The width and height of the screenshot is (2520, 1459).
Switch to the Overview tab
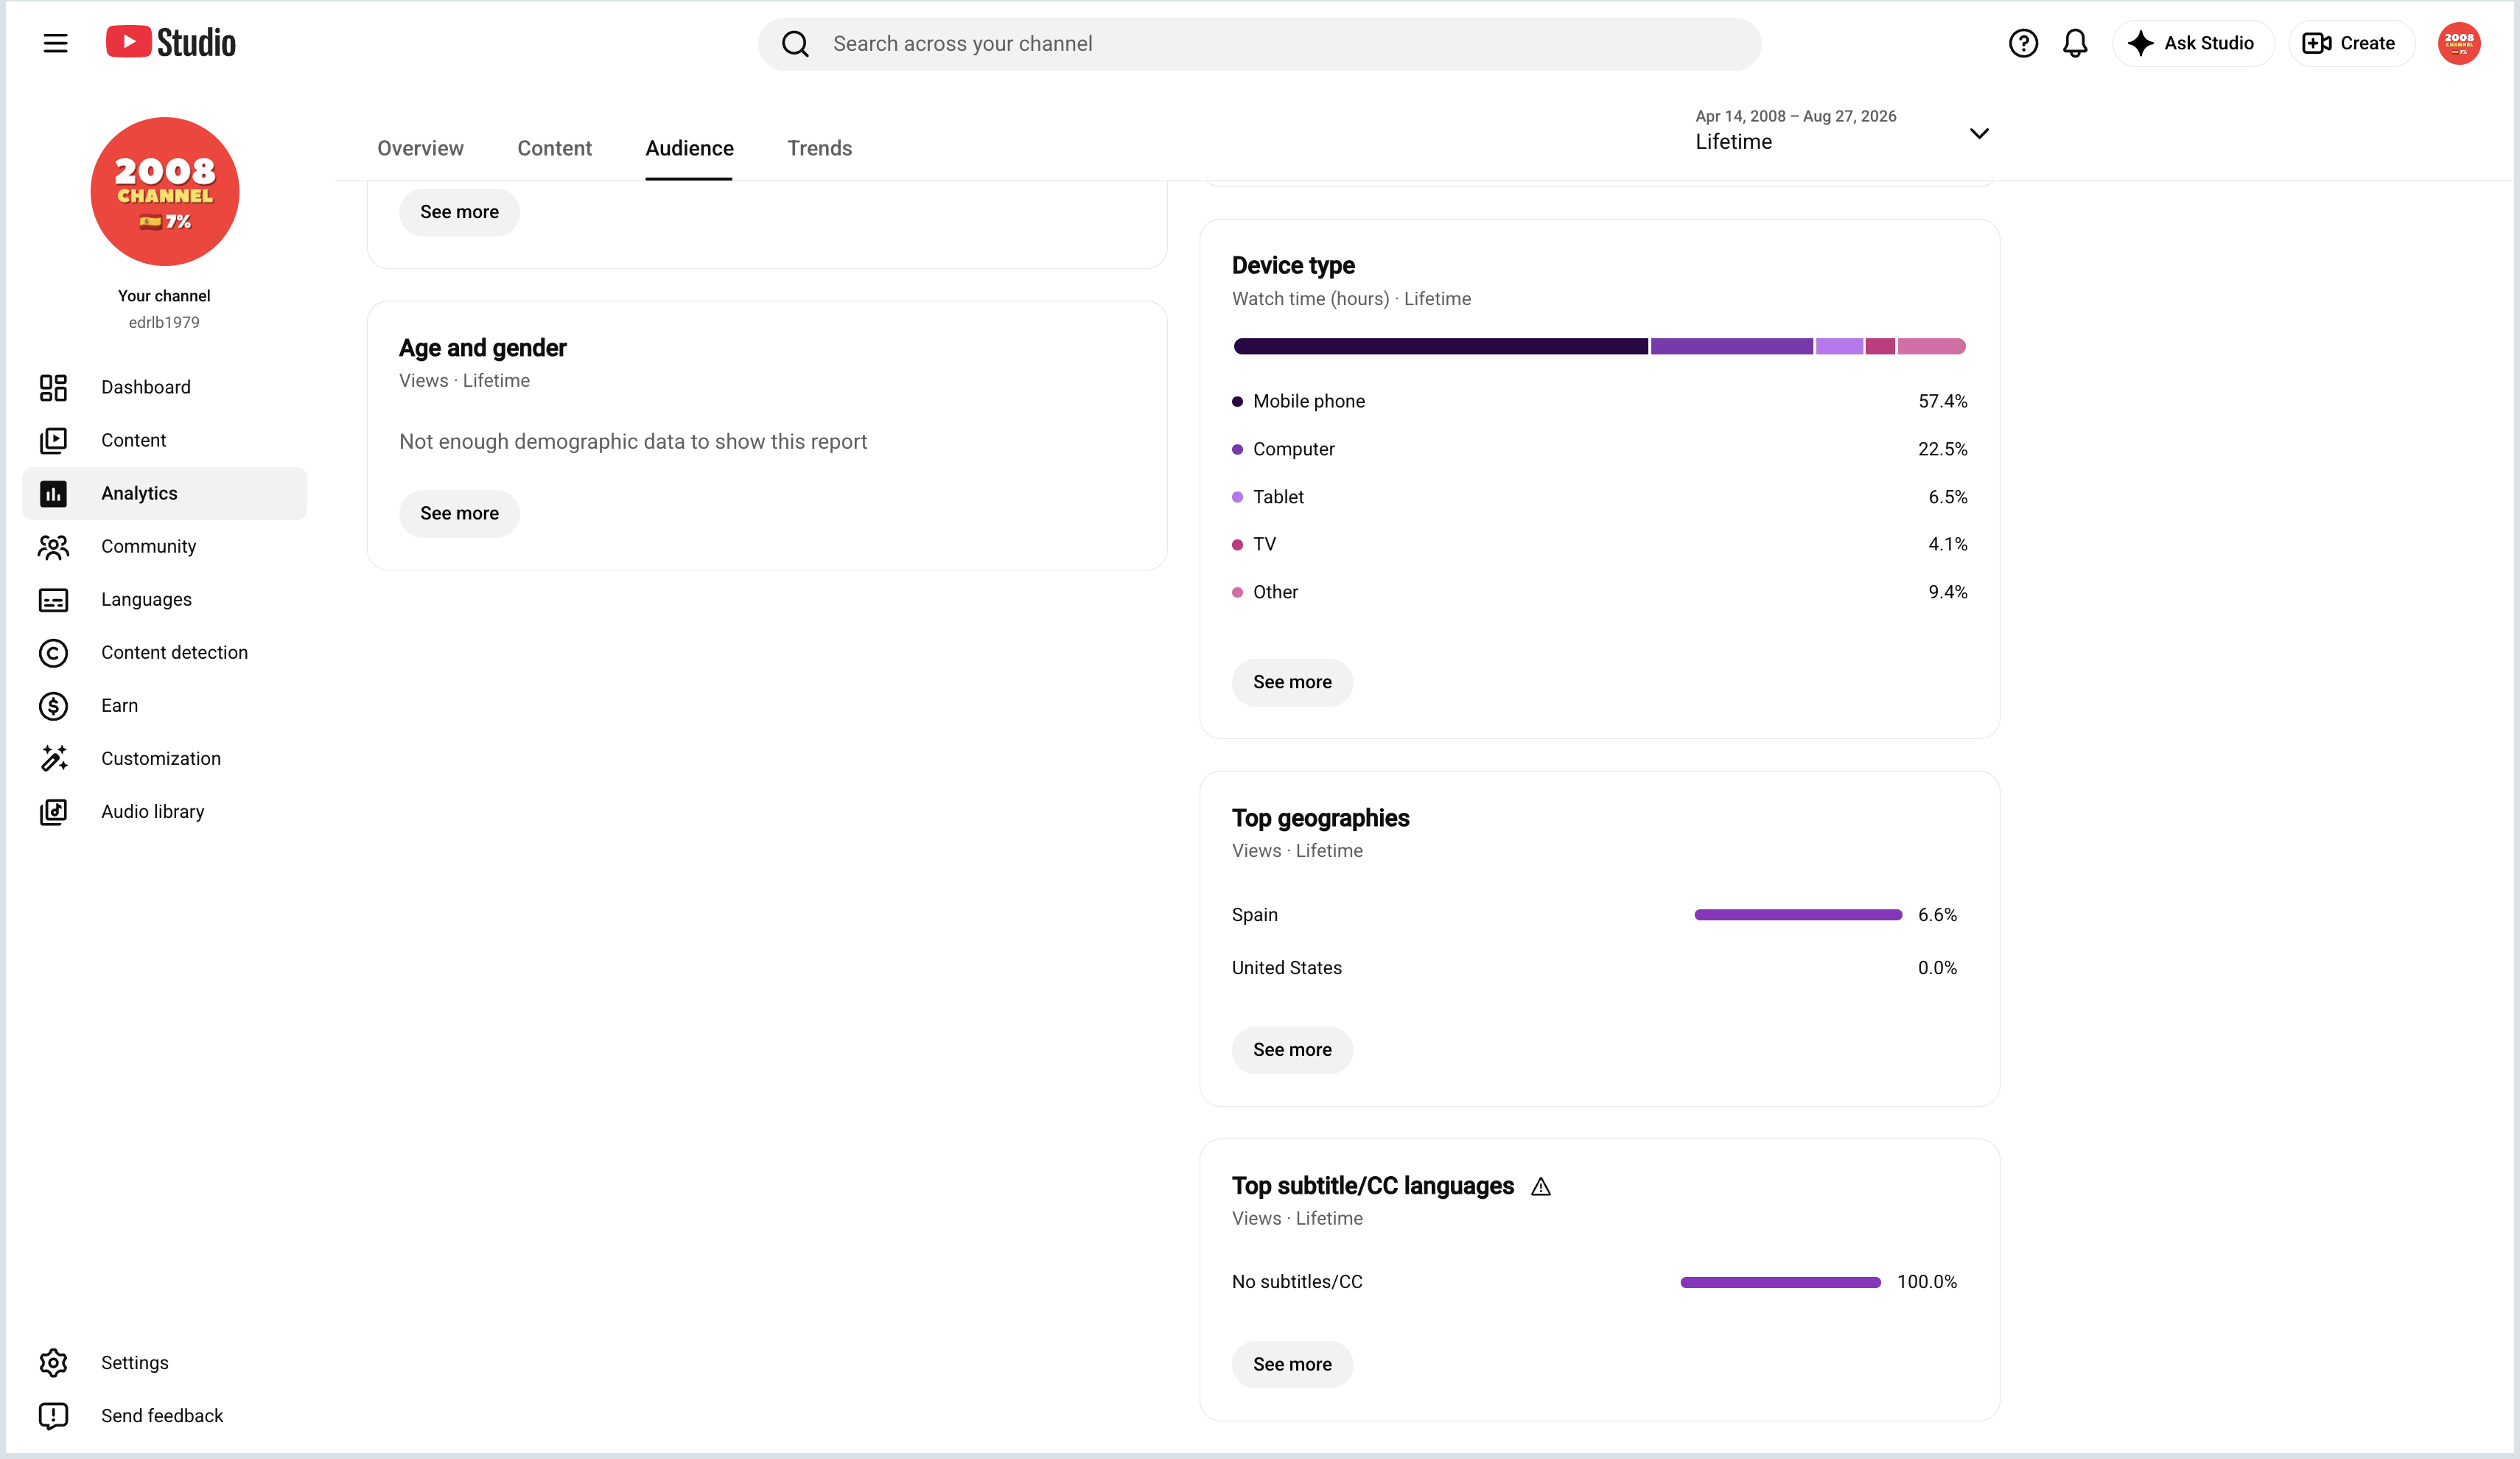click(420, 148)
